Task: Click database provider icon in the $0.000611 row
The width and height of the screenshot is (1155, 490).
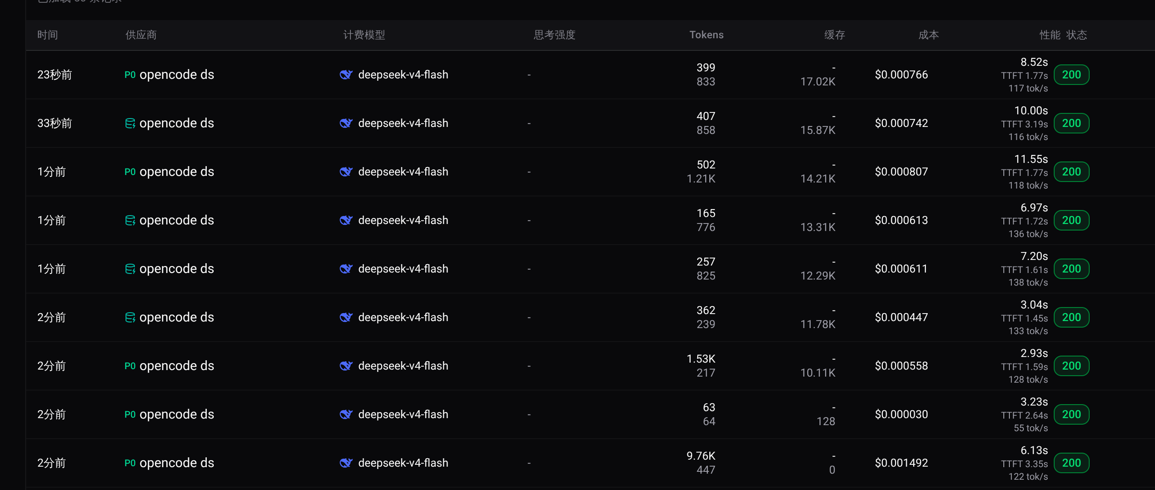Action: (130, 269)
